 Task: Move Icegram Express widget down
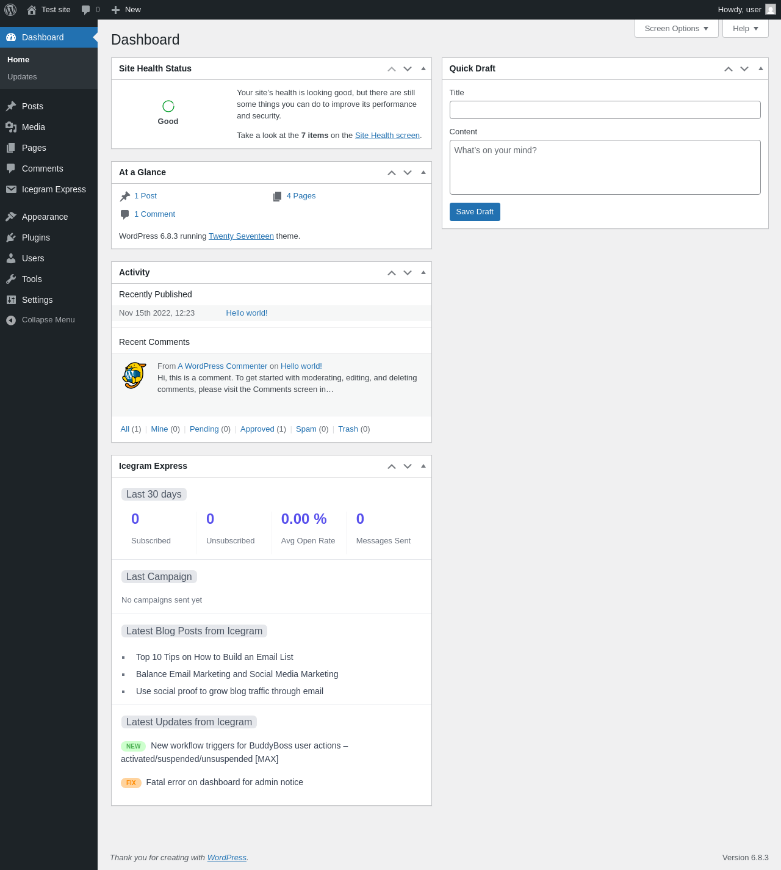[x=408, y=466]
